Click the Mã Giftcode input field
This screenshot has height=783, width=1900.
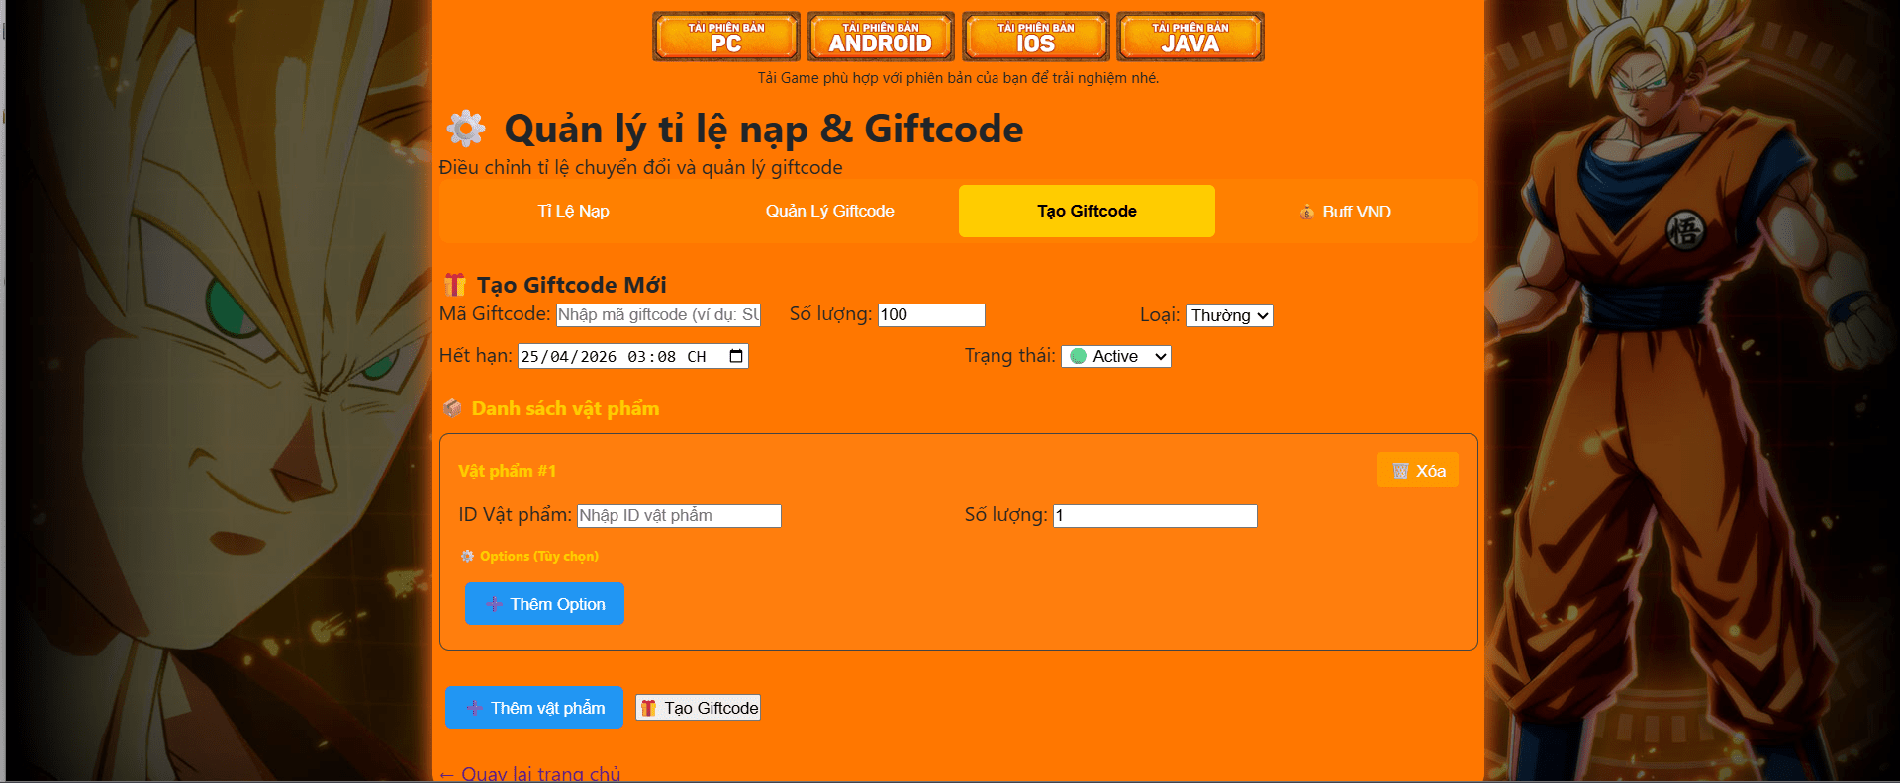(658, 314)
